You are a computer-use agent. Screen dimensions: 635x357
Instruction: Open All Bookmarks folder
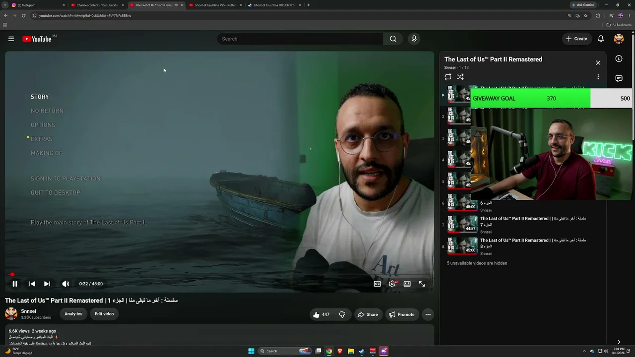pos(619,25)
